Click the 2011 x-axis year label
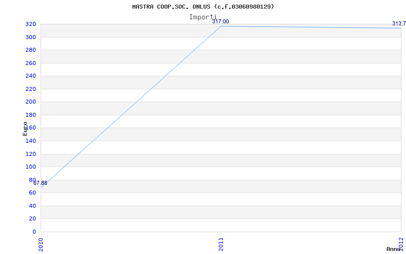Viewport: 406px width, 254px height. (221, 244)
